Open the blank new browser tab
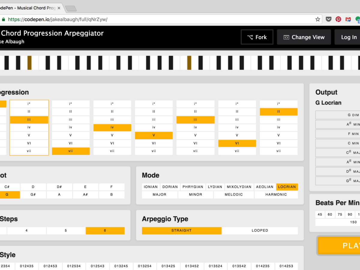Screen dimensions: 360x270 click(x=70, y=8)
